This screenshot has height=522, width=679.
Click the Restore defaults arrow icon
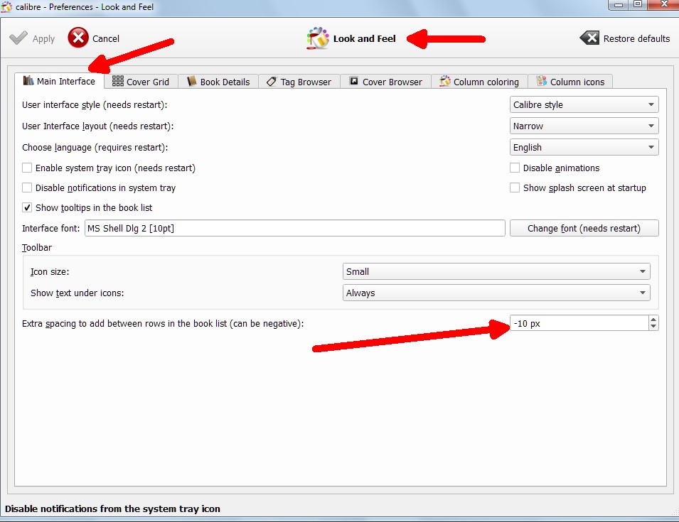589,38
